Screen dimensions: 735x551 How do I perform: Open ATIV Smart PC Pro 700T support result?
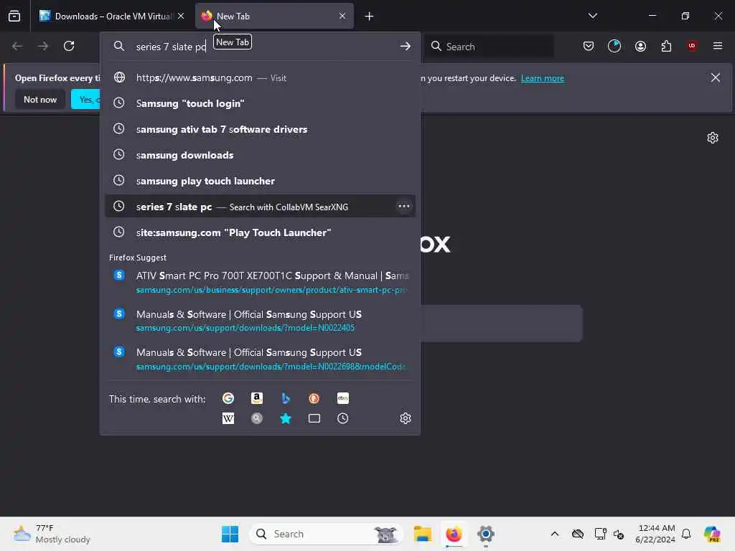[x=260, y=282]
